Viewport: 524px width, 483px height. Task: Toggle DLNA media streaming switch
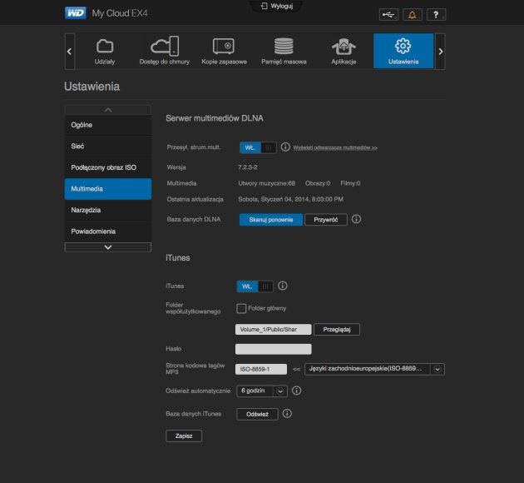click(258, 147)
